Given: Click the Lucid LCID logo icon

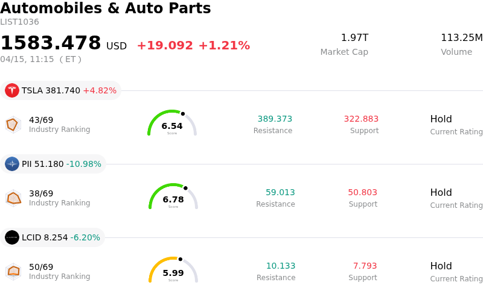Looking at the screenshot, I should click(x=12, y=237).
